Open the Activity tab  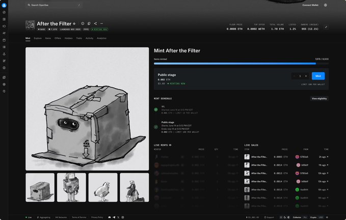(x=89, y=38)
